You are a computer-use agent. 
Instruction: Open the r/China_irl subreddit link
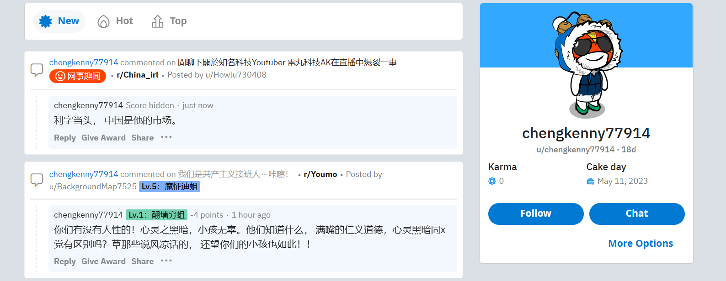[138, 75]
